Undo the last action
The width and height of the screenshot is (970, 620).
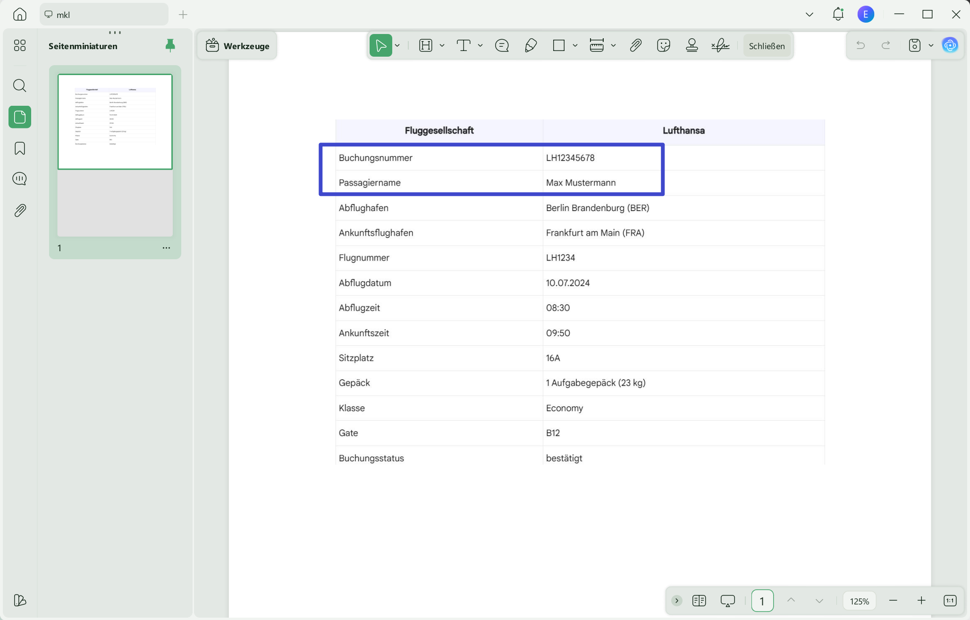pyautogui.click(x=860, y=45)
